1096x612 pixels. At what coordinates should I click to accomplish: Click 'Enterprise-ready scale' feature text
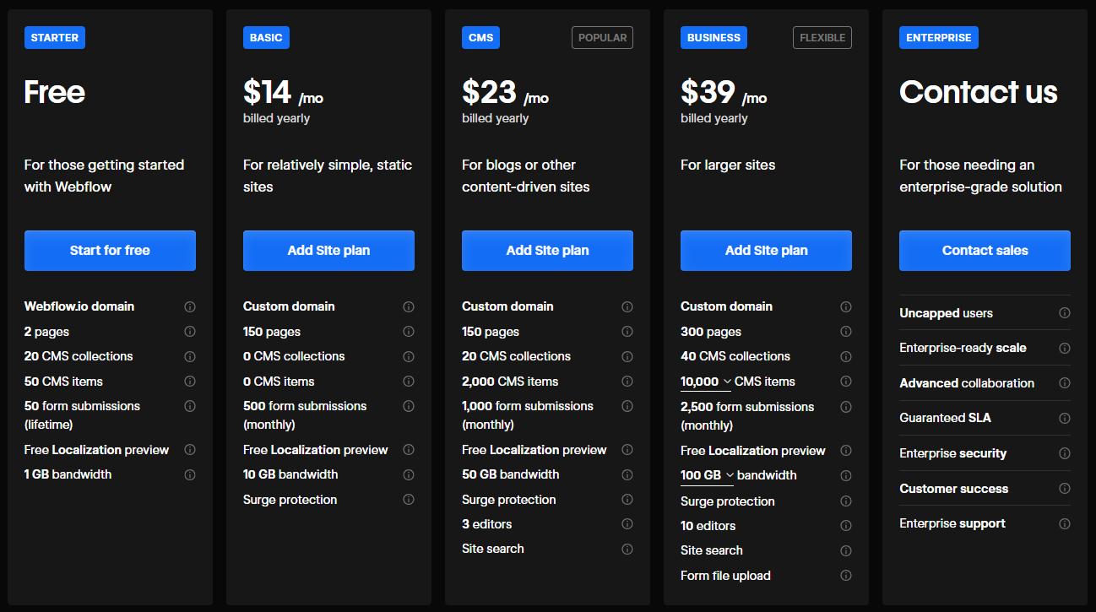963,348
